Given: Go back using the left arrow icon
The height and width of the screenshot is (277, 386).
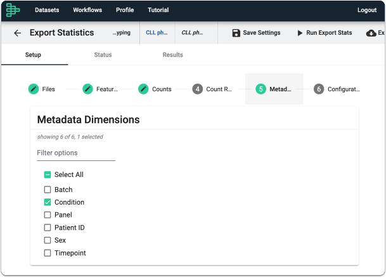Looking at the screenshot, I should pos(18,33).
